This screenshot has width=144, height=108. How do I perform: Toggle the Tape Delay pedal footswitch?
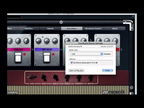click(x=47, y=58)
